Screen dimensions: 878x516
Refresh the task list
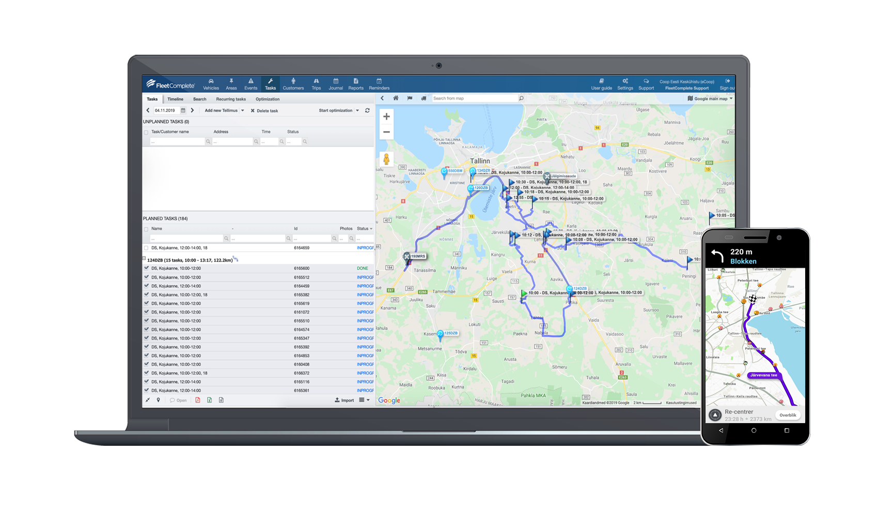click(x=367, y=110)
